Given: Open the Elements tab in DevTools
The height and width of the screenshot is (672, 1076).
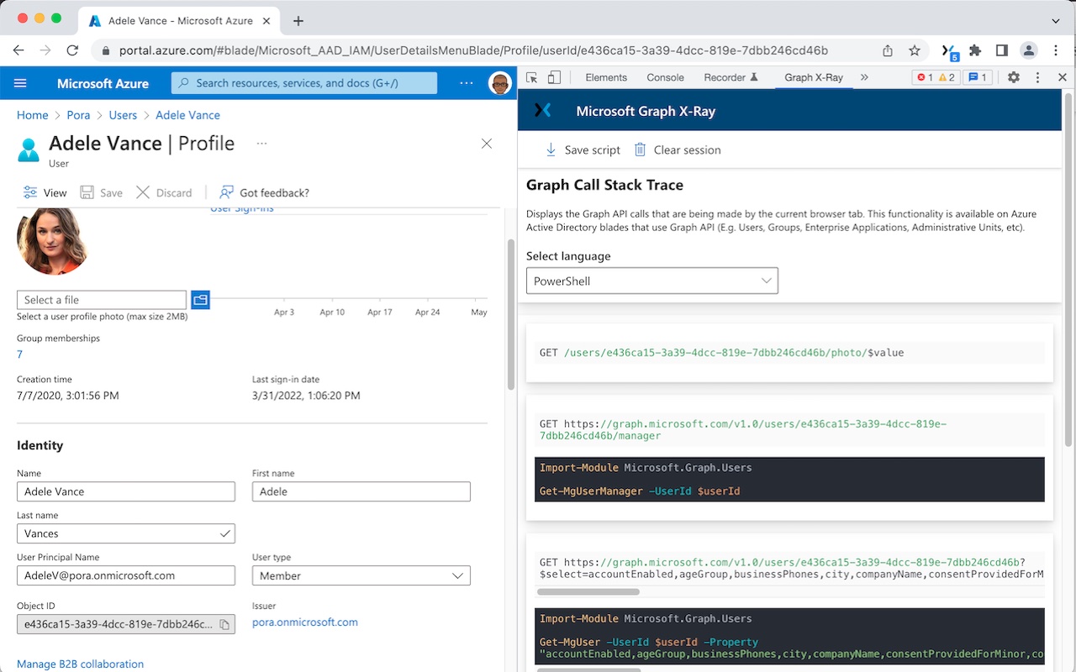Looking at the screenshot, I should pos(606,77).
